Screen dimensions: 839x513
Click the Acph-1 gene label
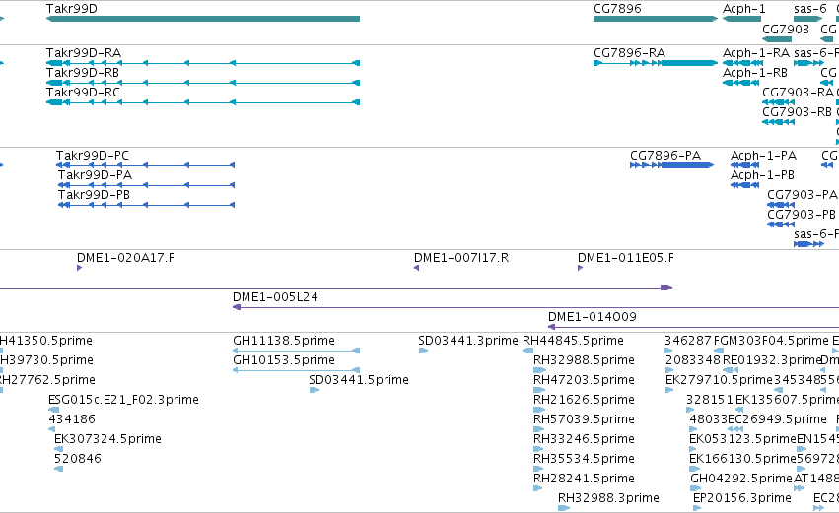point(743,9)
